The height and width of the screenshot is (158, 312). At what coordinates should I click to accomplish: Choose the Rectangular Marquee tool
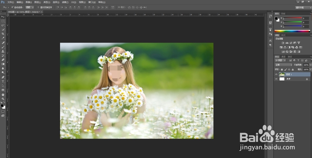point(3,21)
